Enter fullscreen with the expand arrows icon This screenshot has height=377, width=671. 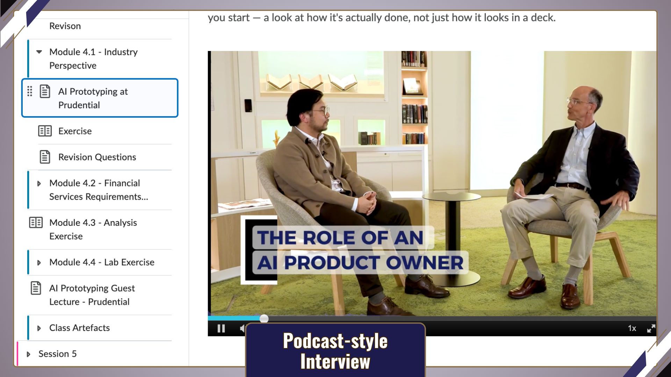(x=651, y=328)
